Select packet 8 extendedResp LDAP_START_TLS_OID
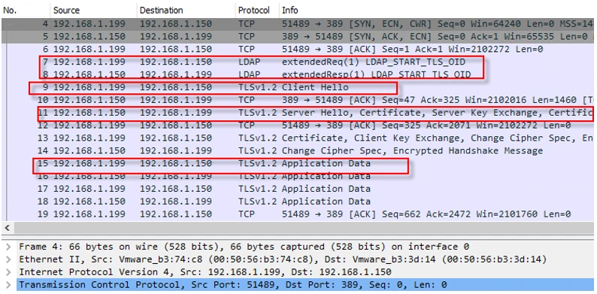597x294 pixels. point(298,74)
